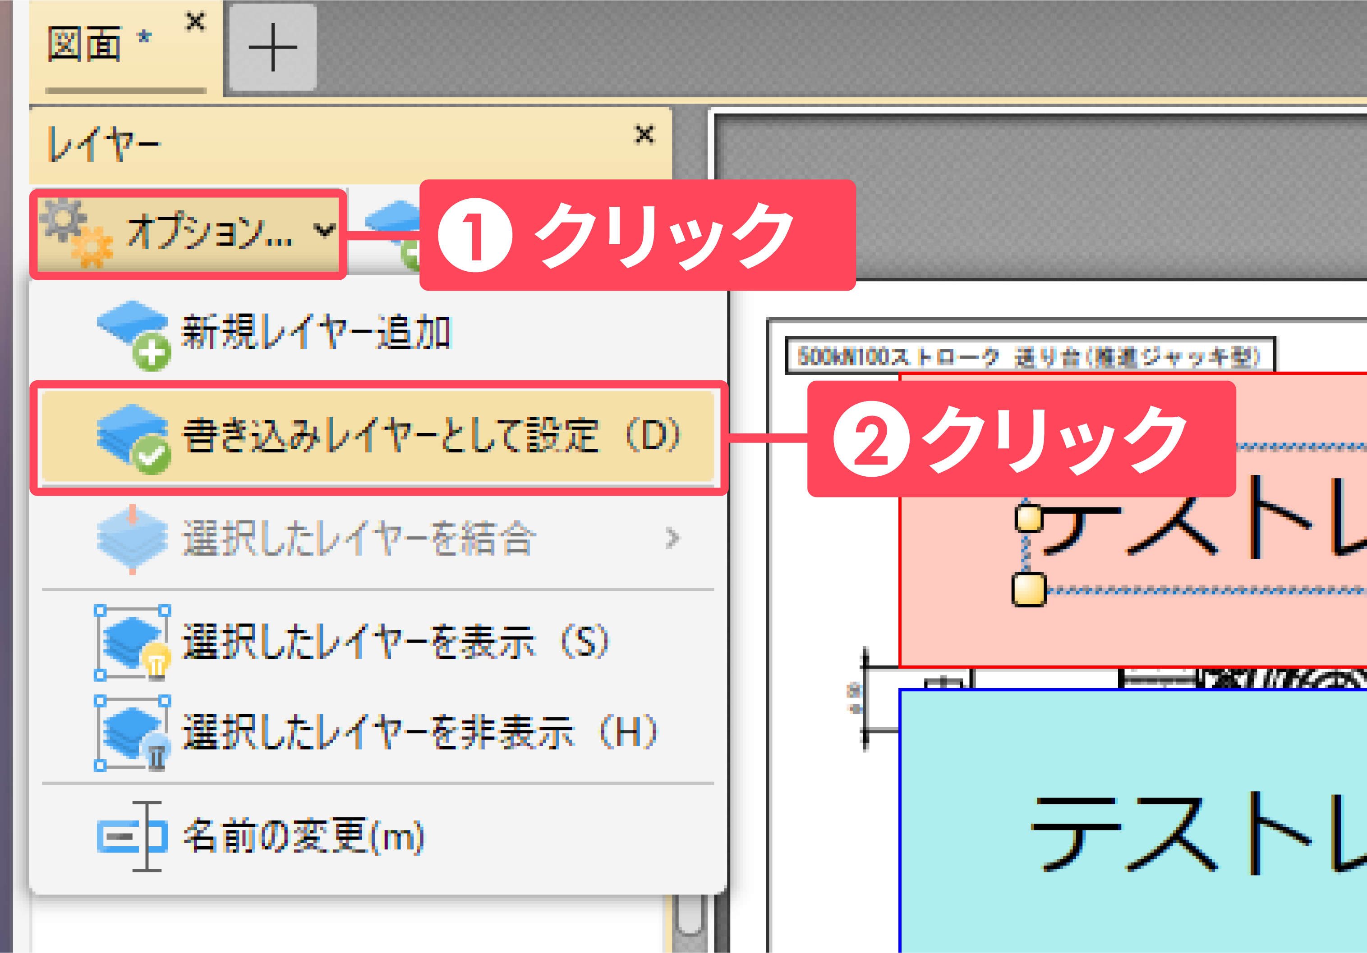Click the rename text-cursor icon
Screen dimensions: 1367x953
pyautogui.click(x=132, y=836)
